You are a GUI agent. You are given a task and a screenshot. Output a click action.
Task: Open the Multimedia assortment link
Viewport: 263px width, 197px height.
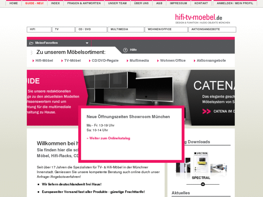pyautogui.click(x=138, y=60)
